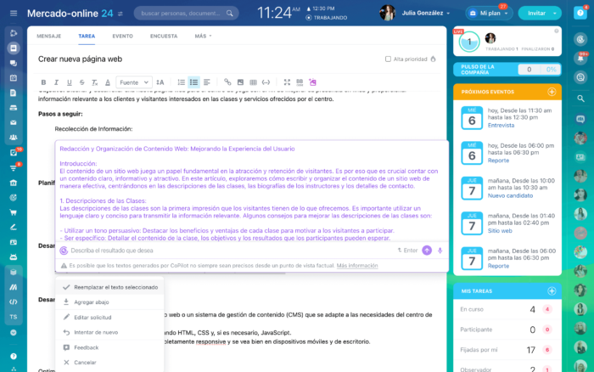This screenshot has width=594, height=372.
Task: Open notifications bell in right sidebar
Action: click(x=580, y=58)
